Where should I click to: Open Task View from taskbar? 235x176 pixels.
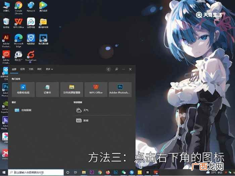tap(76, 173)
